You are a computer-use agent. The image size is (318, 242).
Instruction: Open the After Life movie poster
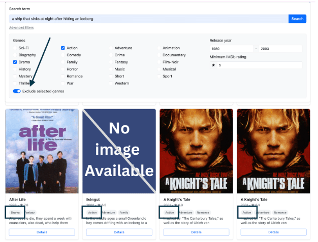(x=42, y=151)
